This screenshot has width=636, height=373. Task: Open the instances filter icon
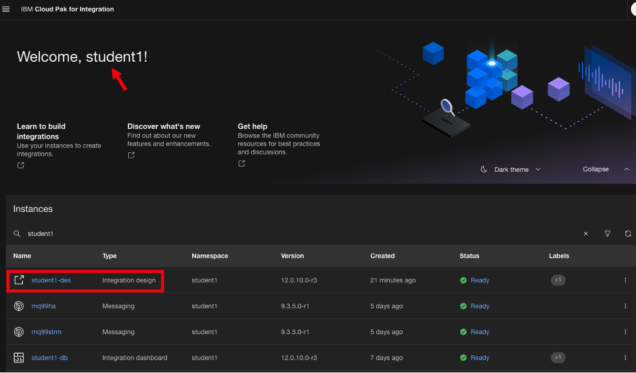click(x=607, y=234)
